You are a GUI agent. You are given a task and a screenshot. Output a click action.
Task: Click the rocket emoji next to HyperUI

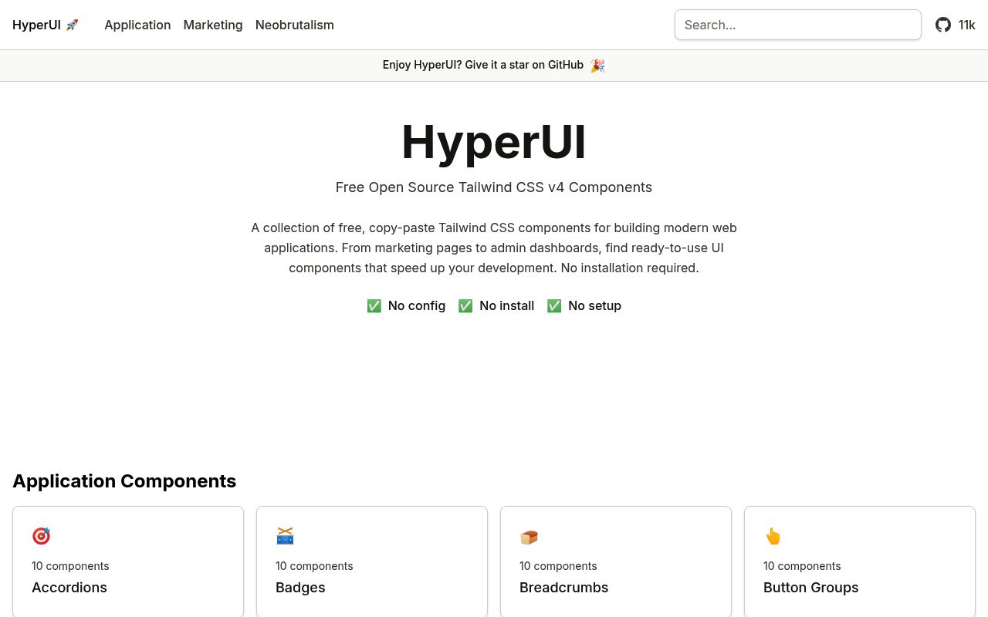point(72,25)
